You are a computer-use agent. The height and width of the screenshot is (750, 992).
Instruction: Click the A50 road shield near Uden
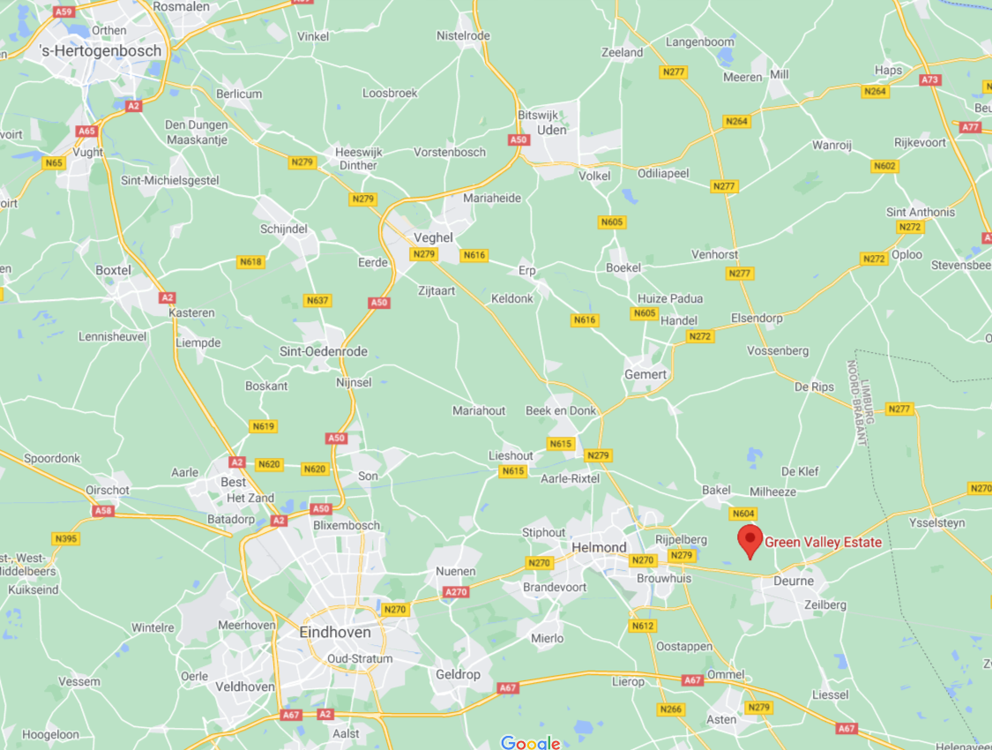click(x=518, y=140)
